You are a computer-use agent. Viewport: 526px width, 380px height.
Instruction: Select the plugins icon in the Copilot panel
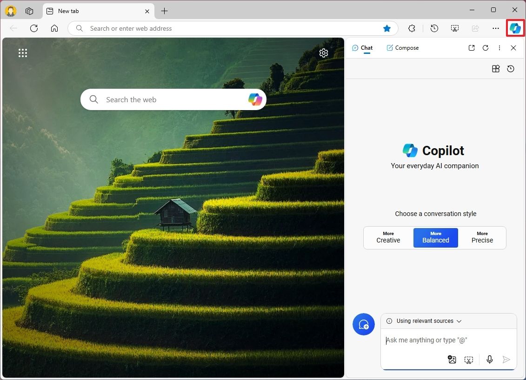tap(495, 69)
